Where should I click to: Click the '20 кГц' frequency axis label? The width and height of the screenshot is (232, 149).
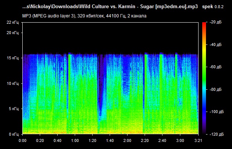pos(13,33)
